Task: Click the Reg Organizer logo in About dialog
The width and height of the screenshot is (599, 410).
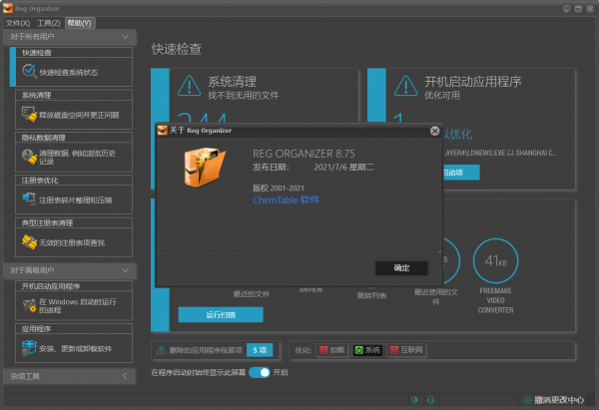Action: tap(205, 168)
